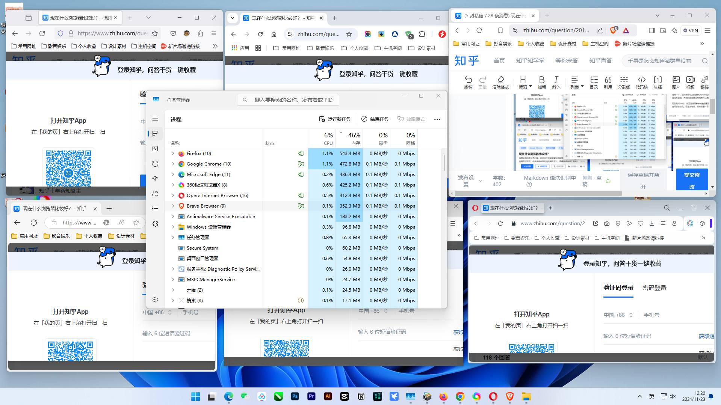
Task: Click 保存草稿并离开 in Zhihu editor
Action: tap(643, 181)
